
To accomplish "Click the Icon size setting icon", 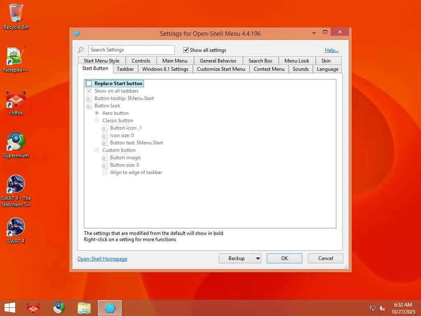I will 104,135.
